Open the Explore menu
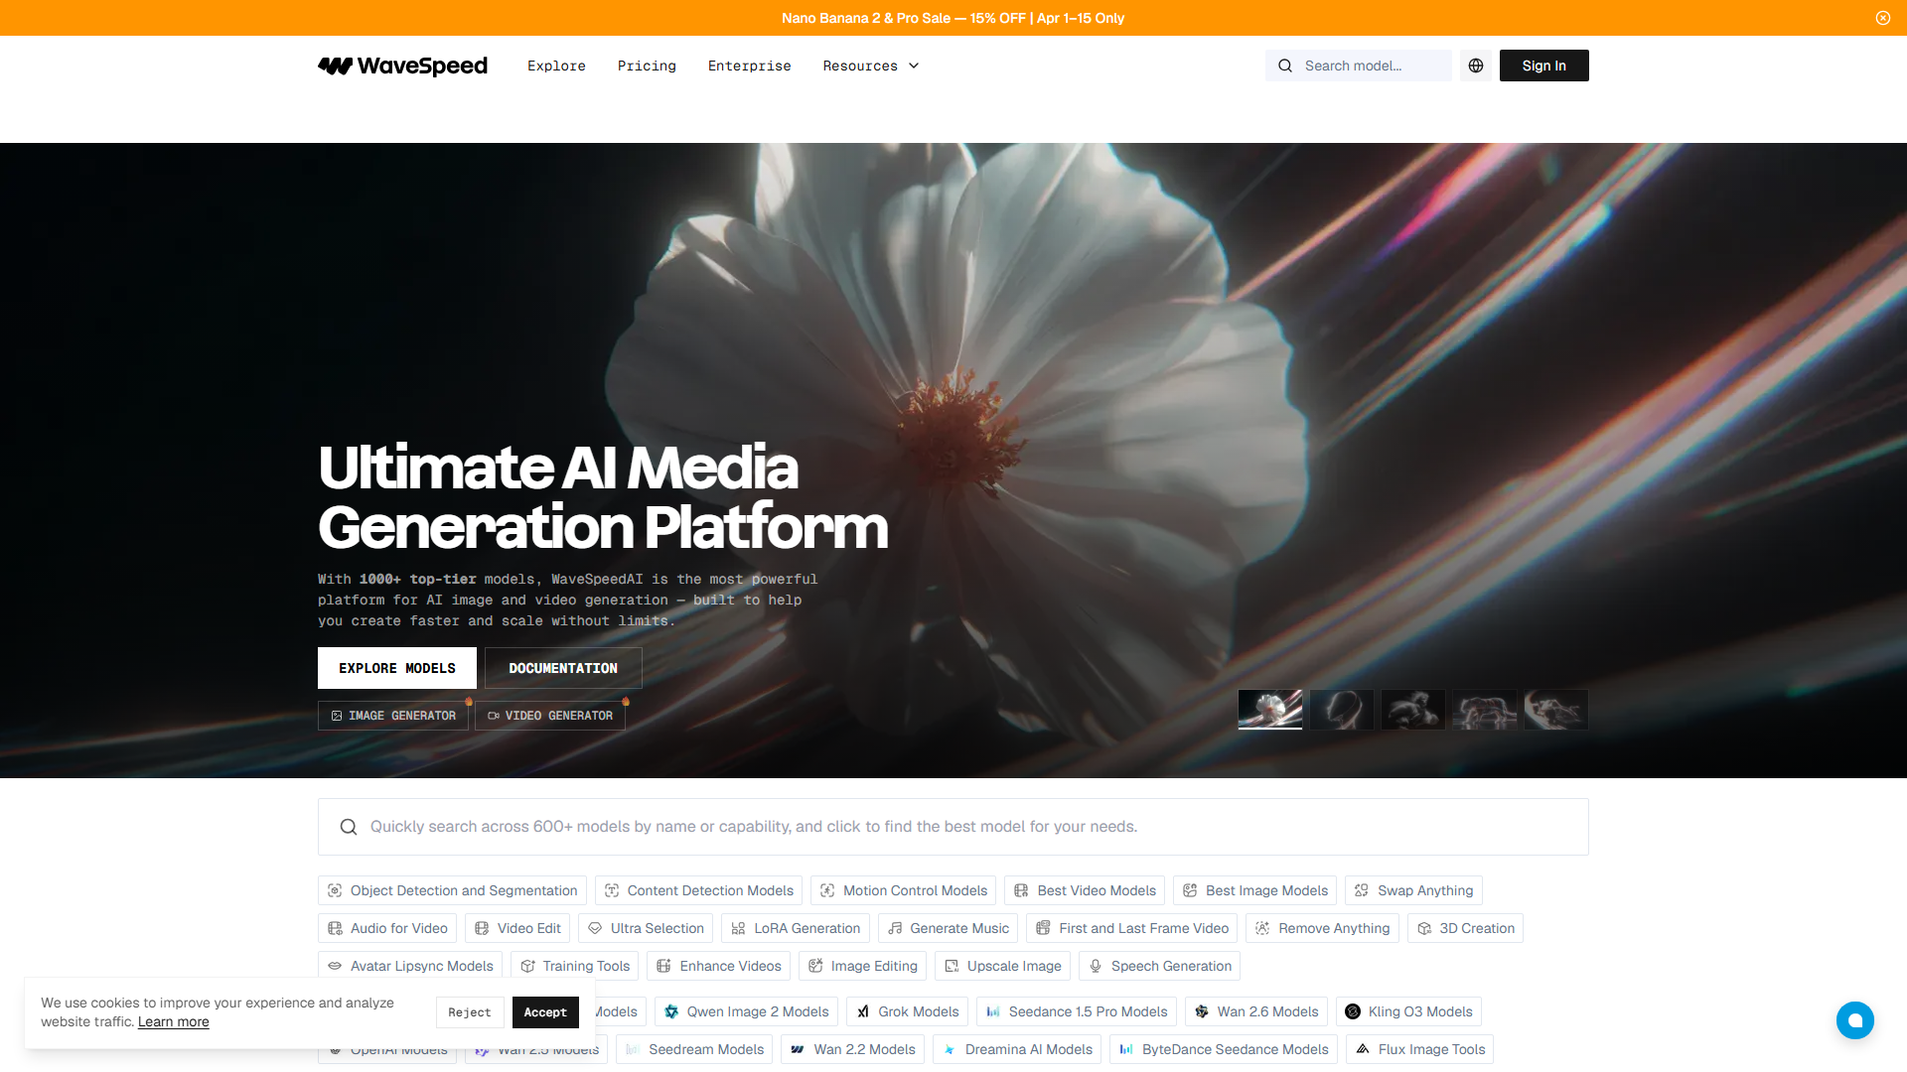 [556, 66]
